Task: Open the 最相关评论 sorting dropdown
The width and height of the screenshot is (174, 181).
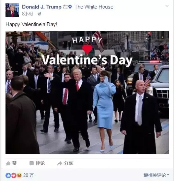Action: 156,175
